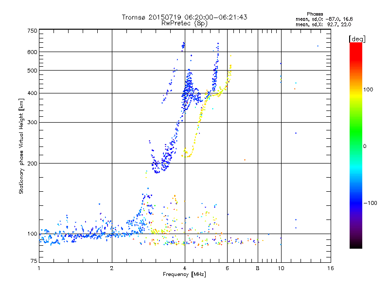
Task: Click x-axis tick label '16'
Action: tap(331, 268)
